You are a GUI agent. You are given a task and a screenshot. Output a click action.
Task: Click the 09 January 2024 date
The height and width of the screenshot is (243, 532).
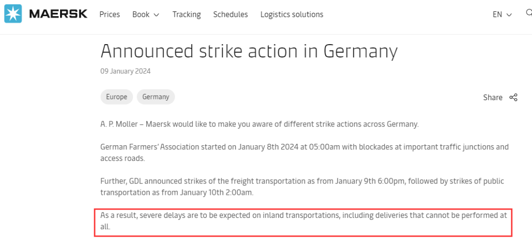(126, 71)
